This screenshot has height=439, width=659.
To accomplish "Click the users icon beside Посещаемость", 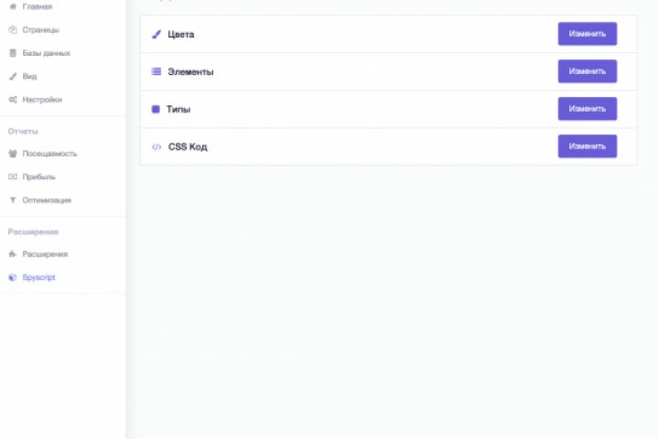I will [x=13, y=154].
